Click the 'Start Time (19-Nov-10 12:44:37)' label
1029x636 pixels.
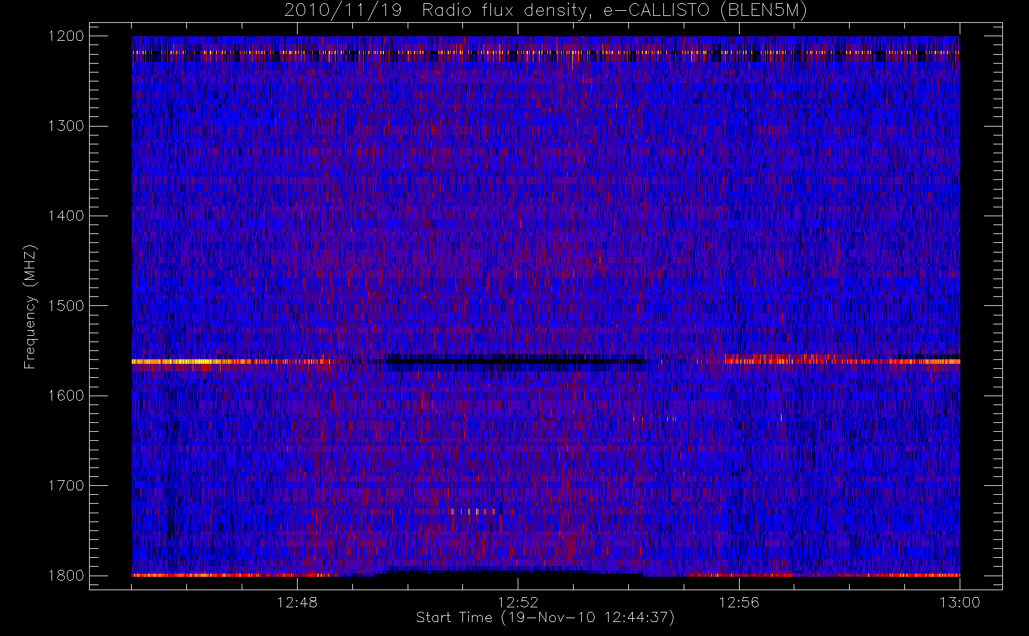point(545,618)
